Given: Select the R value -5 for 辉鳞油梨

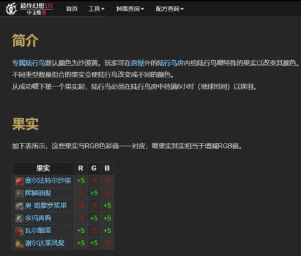Looking at the screenshot, I should (x=81, y=193).
